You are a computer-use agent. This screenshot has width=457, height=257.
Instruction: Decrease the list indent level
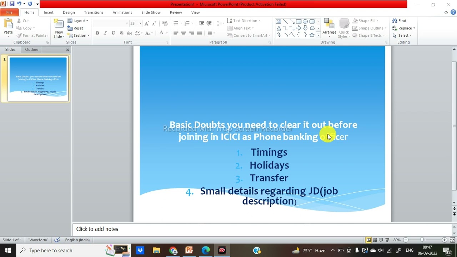[x=201, y=24]
